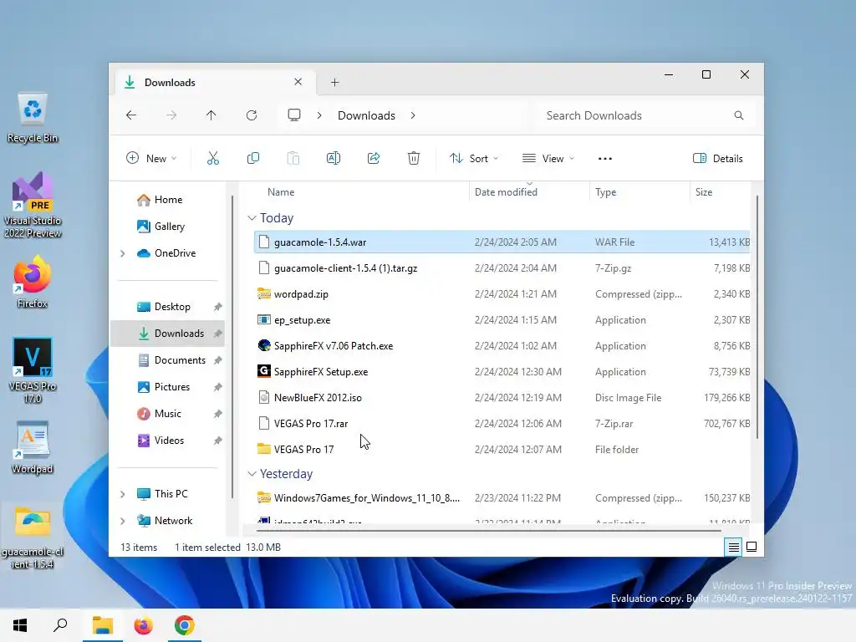856x642 pixels.
Task: Select NewBlueFX 2012.iso file
Action: (502, 398)
